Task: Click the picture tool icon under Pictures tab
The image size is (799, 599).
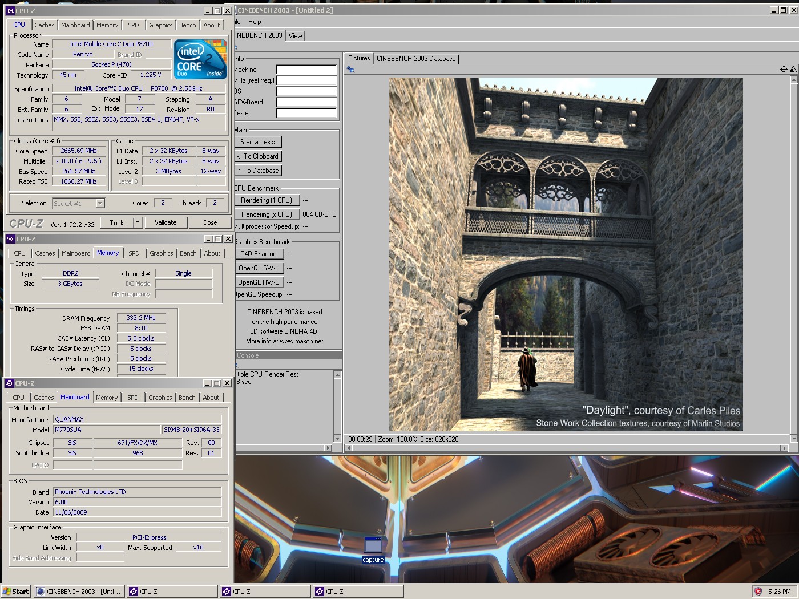Action: click(x=350, y=70)
